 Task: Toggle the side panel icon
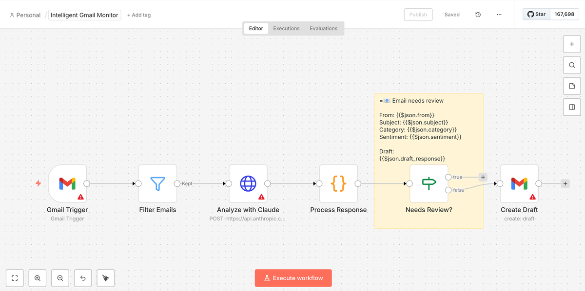pos(572,107)
